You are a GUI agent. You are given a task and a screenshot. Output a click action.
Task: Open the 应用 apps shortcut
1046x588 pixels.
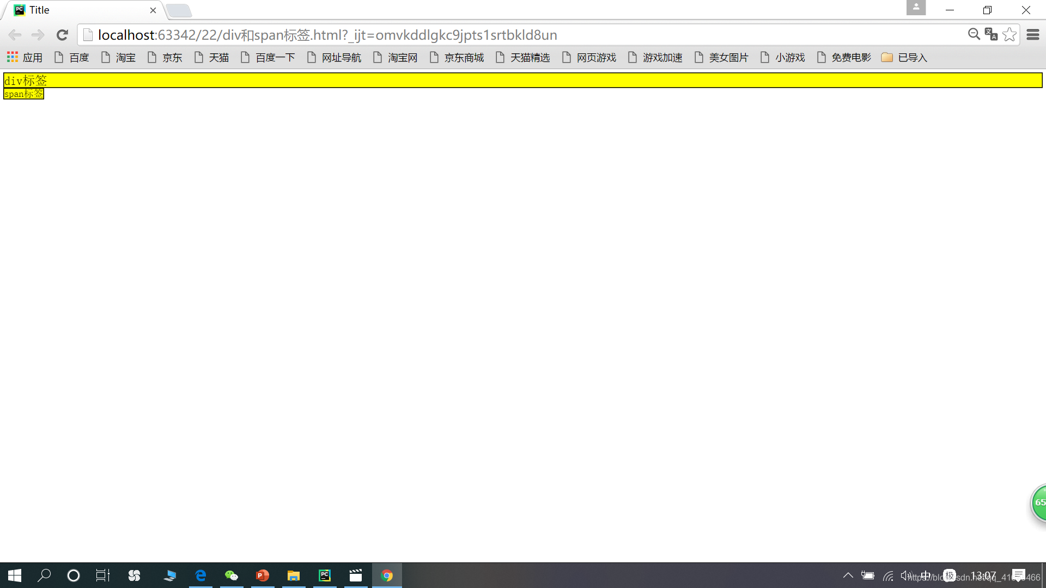25,57
